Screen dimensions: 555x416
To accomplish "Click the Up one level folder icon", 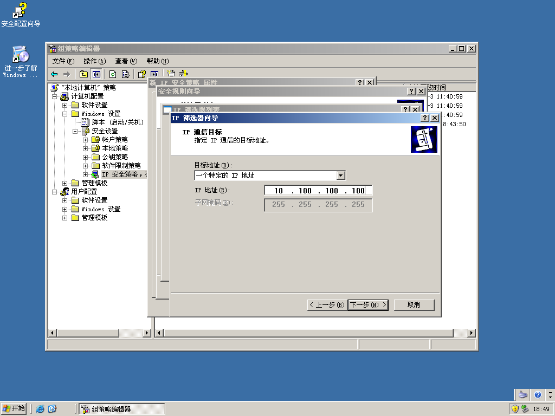I will (83, 74).
